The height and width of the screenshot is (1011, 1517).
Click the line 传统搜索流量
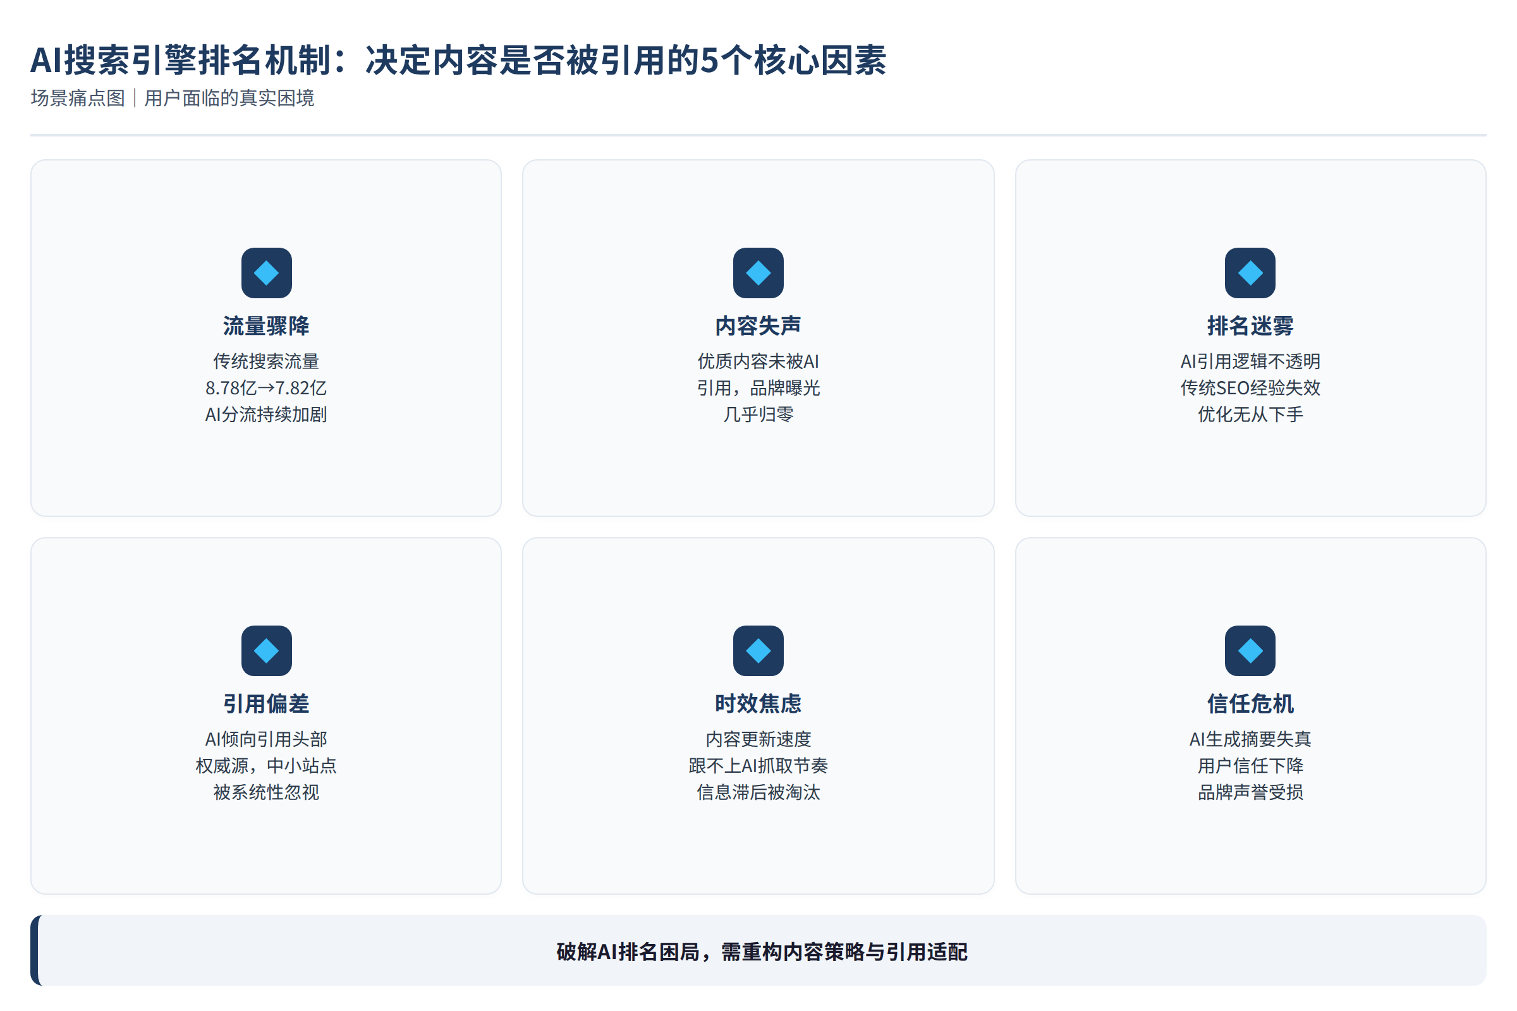pos(266,361)
